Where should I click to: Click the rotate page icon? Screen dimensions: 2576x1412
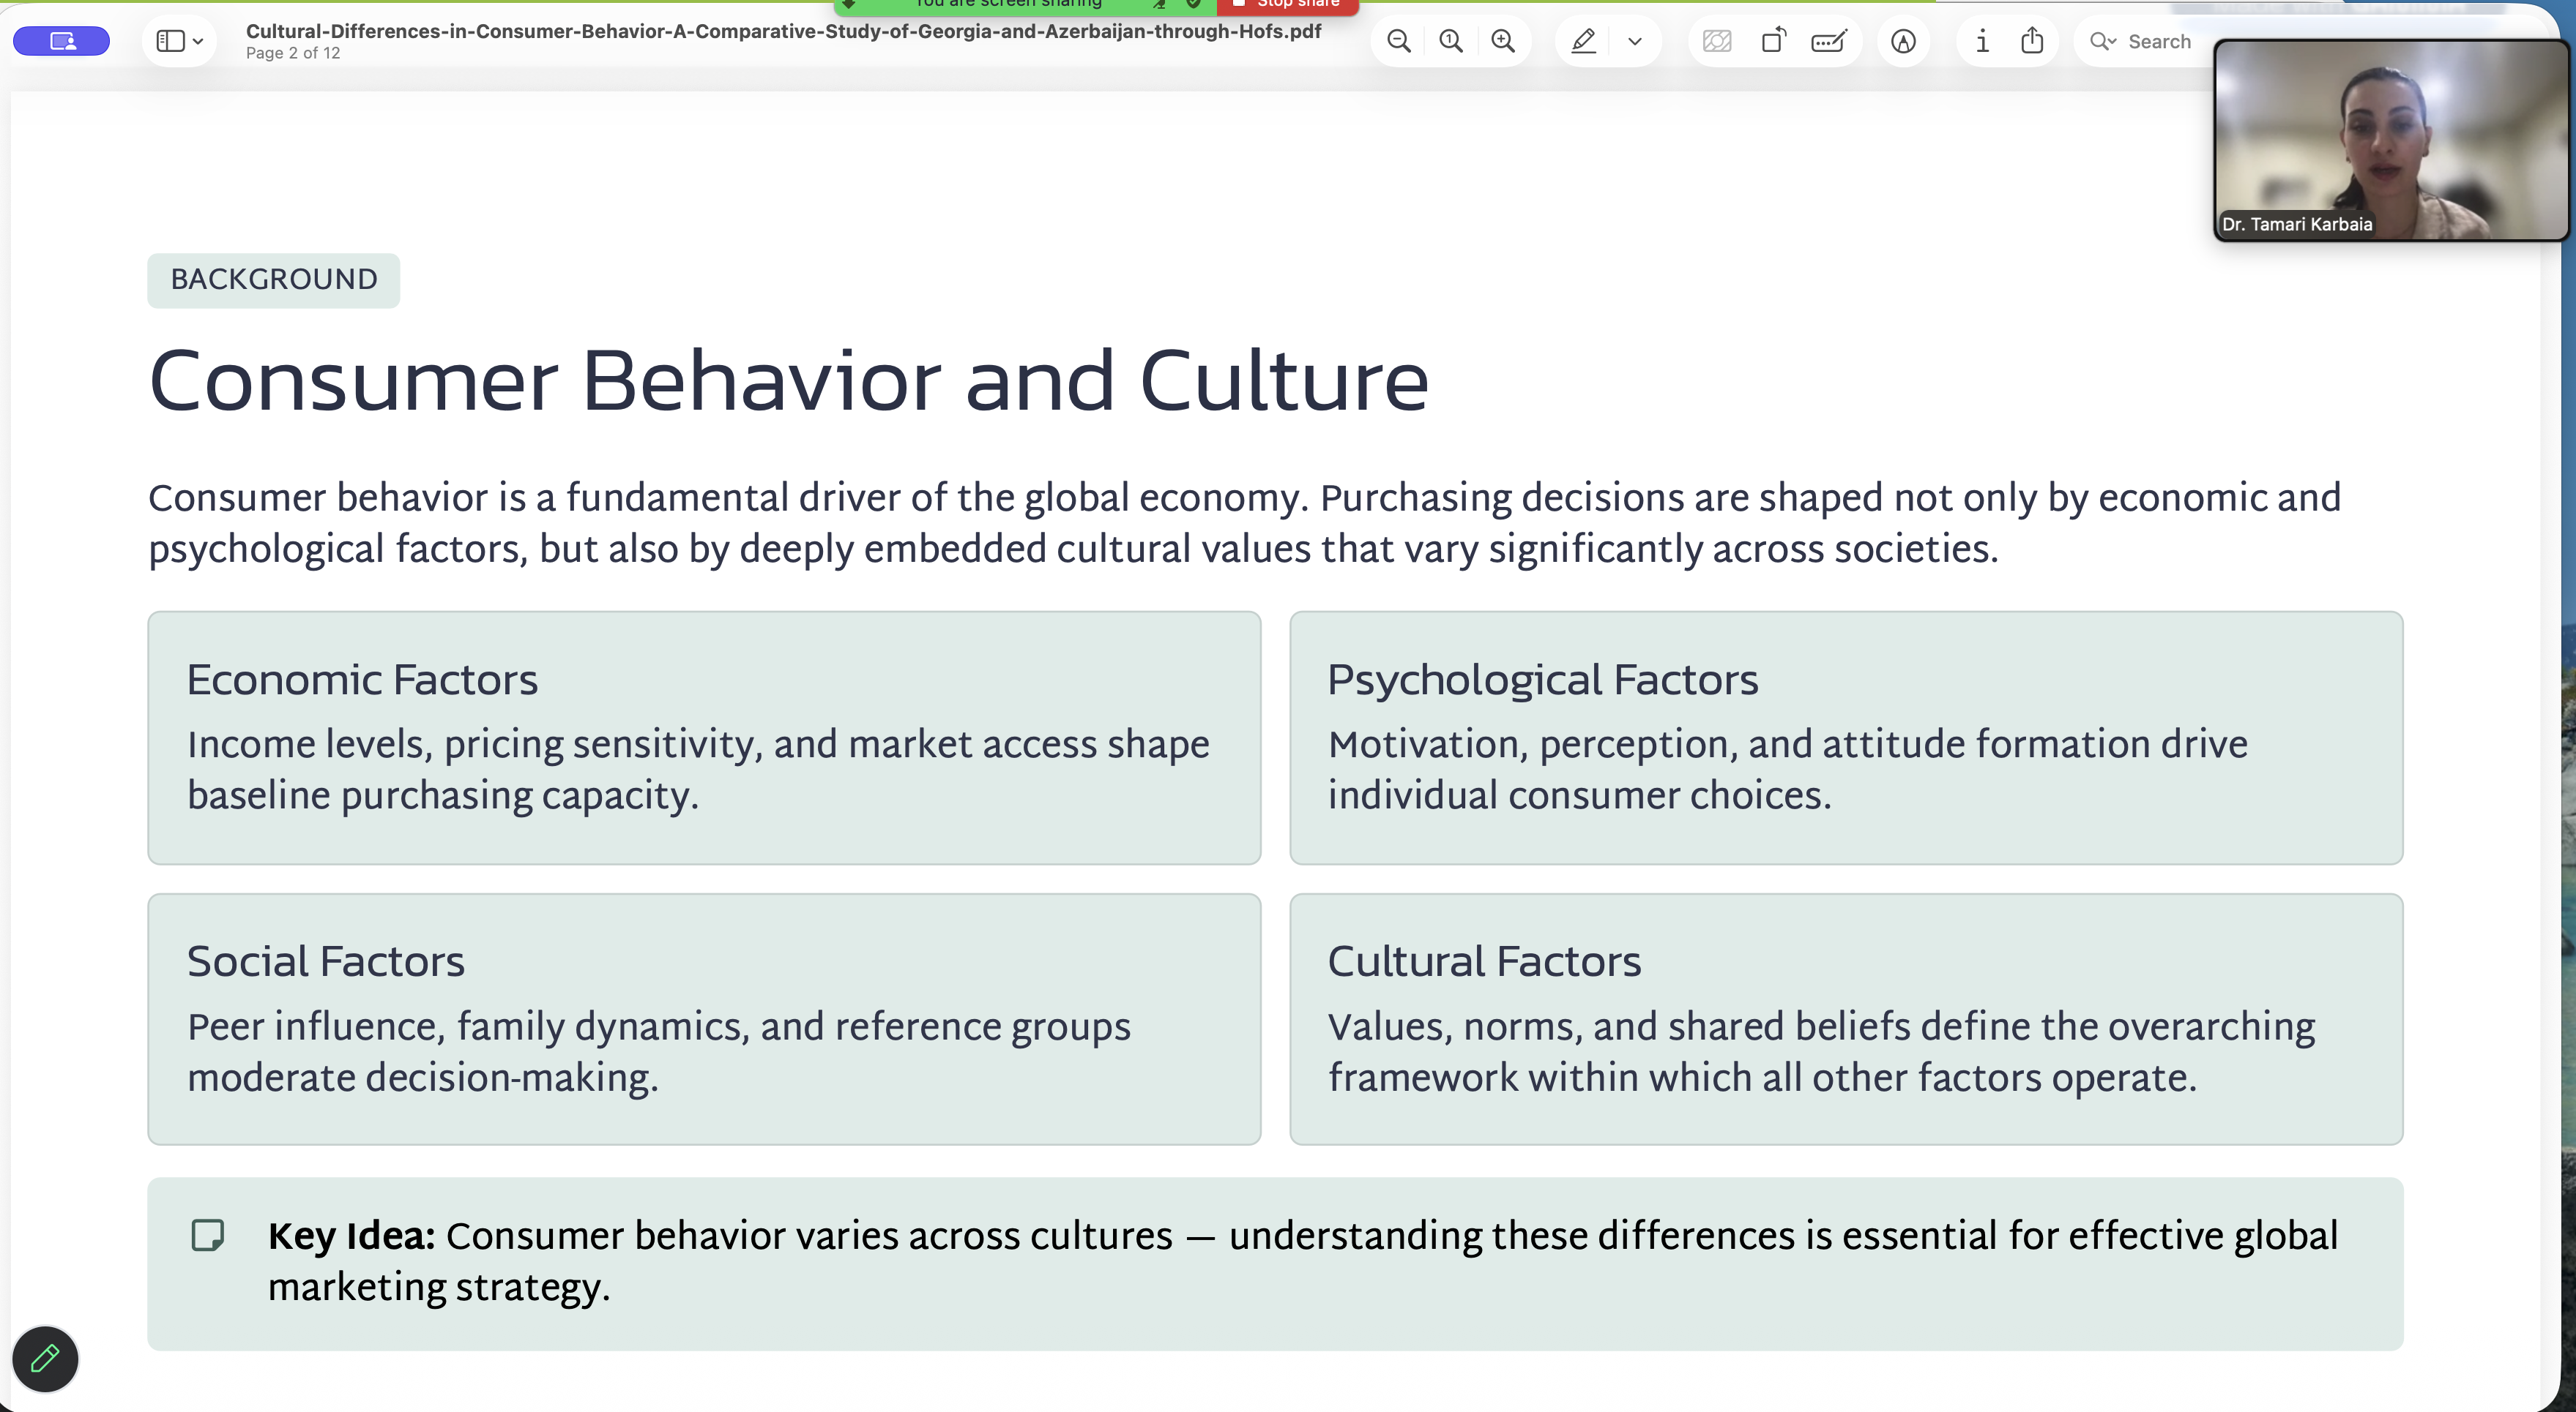(1774, 41)
